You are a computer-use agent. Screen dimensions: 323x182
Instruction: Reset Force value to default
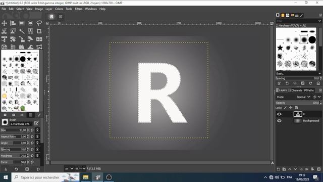(32, 162)
